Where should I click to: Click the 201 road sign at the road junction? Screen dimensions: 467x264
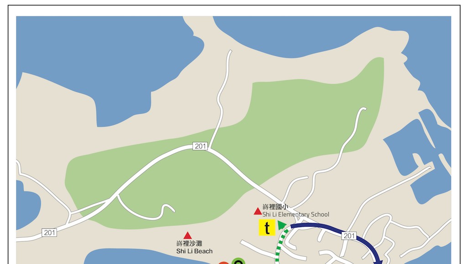[x=200, y=146]
